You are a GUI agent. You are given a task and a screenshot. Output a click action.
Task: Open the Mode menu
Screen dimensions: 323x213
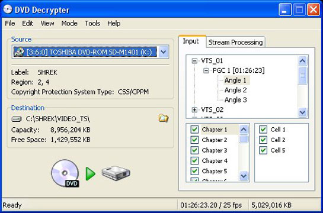(x=69, y=23)
